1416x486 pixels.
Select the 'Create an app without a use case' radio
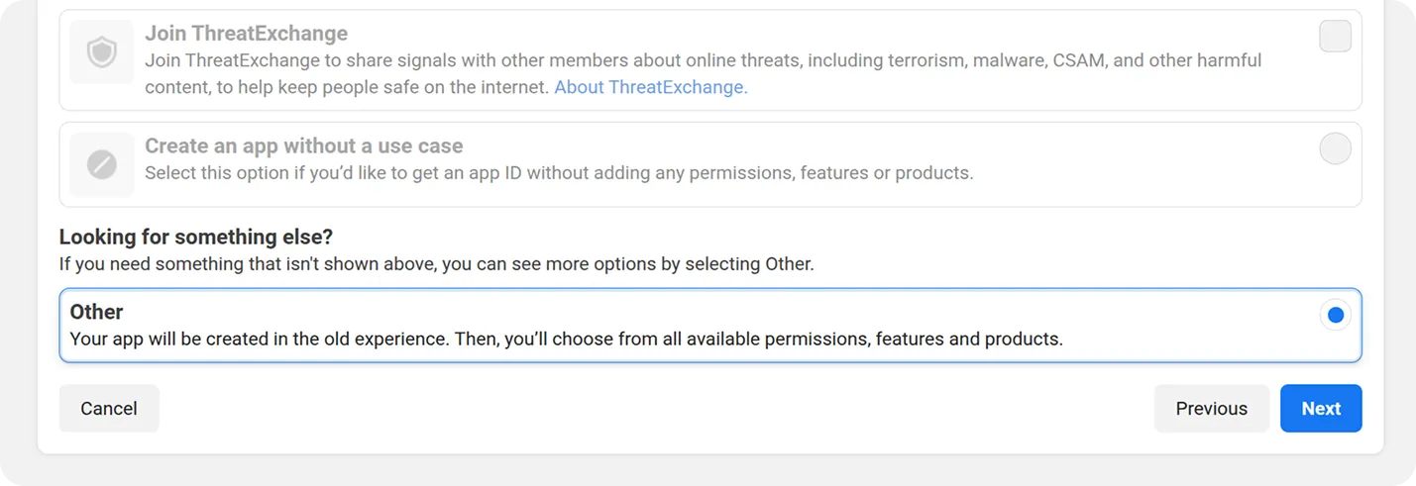(x=1335, y=148)
